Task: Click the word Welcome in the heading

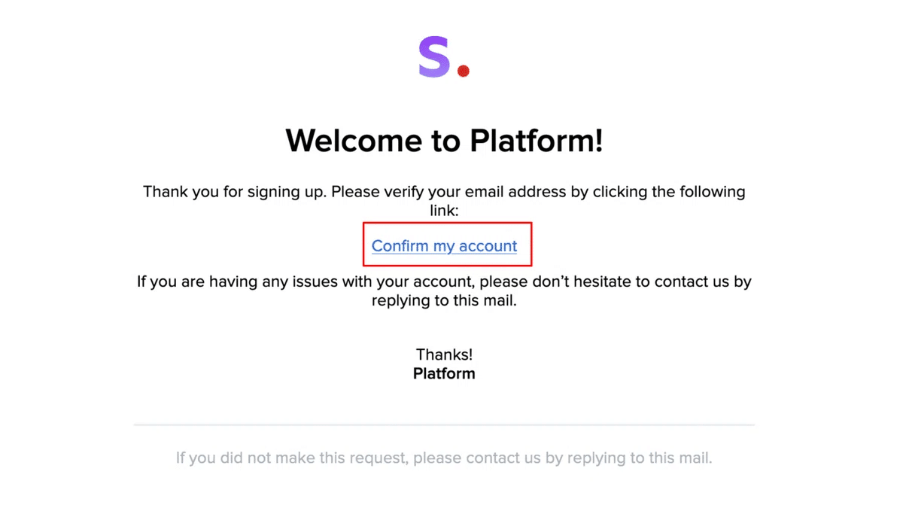Action: 354,140
